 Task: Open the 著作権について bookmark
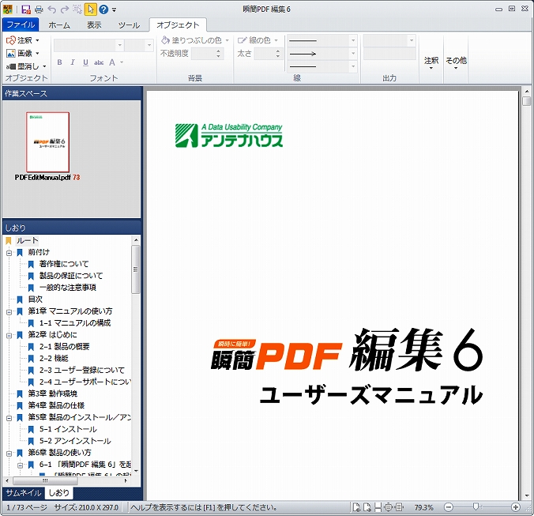click(64, 264)
